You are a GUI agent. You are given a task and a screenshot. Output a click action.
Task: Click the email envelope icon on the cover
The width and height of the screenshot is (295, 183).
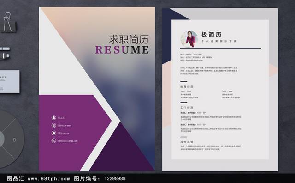pos(54,141)
